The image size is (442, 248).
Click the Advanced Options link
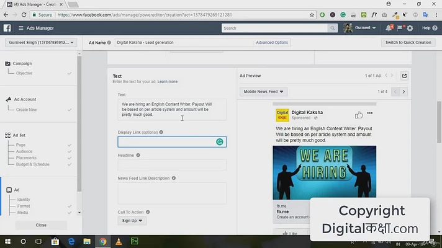point(272,43)
